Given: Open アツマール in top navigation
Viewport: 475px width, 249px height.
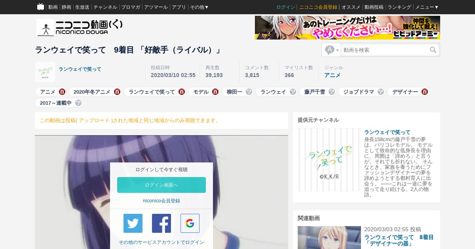Looking at the screenshot, I should click(x=156, y=7).
